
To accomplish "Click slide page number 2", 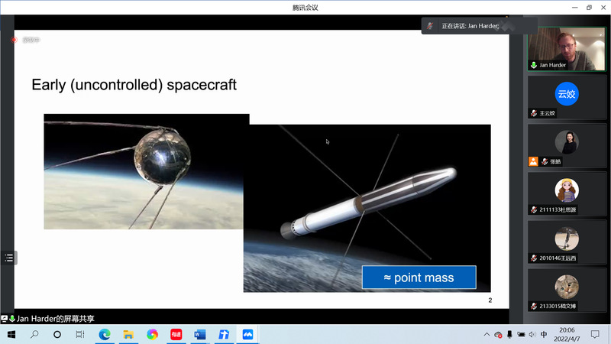I will [x=490, y=300].
